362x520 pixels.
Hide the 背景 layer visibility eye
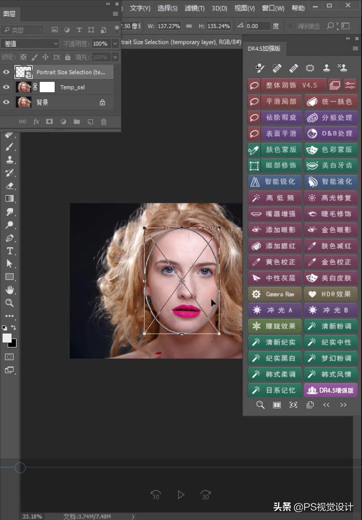(6, 102)
